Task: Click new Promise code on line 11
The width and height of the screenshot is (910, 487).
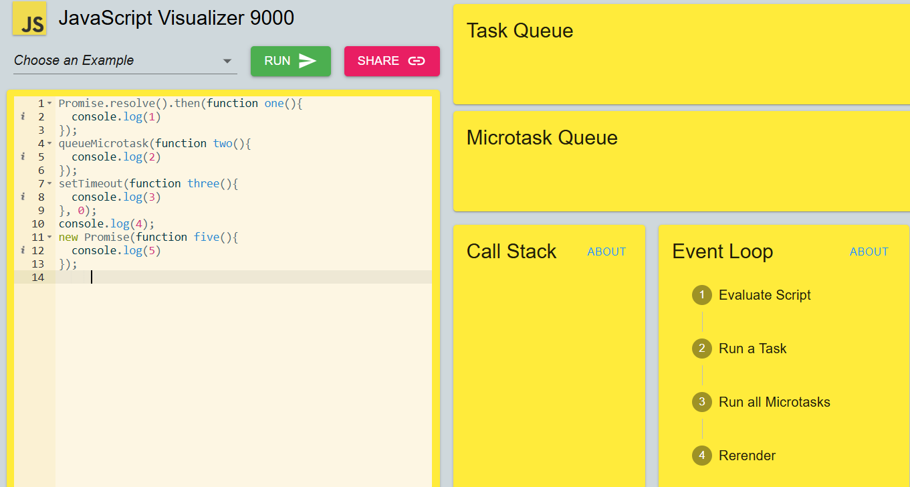Action: tap(148, 237)
